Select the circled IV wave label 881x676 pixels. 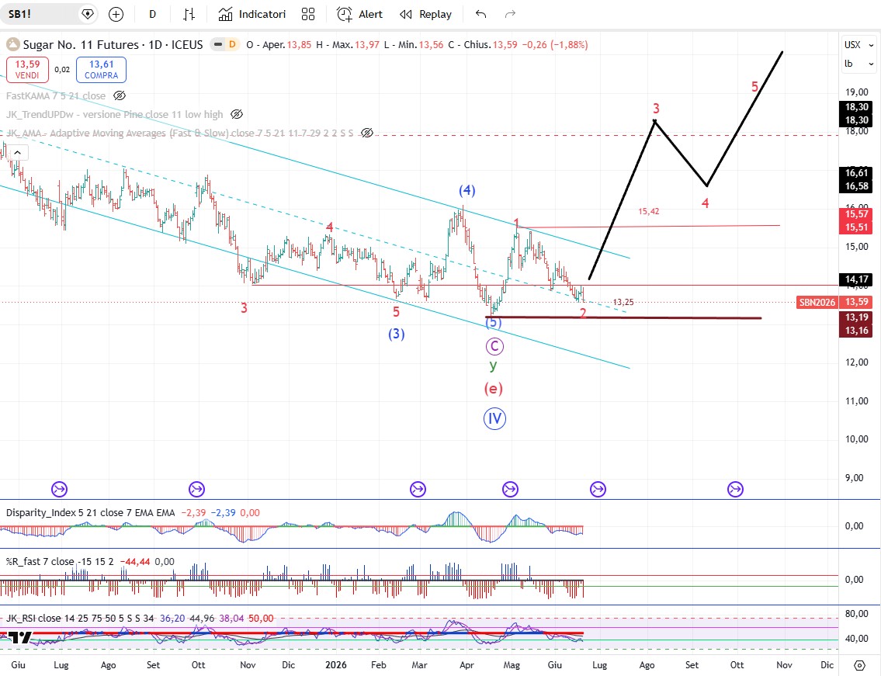(494, 418)
